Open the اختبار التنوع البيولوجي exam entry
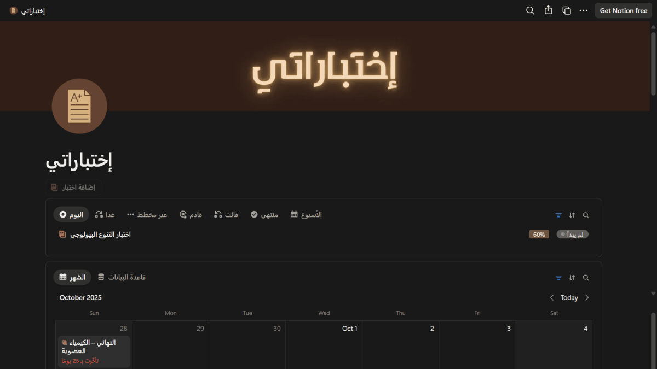657x369 pixels. (101, 234)
